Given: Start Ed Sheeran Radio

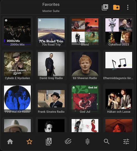Looking at the screenshot, I should 85,65.
